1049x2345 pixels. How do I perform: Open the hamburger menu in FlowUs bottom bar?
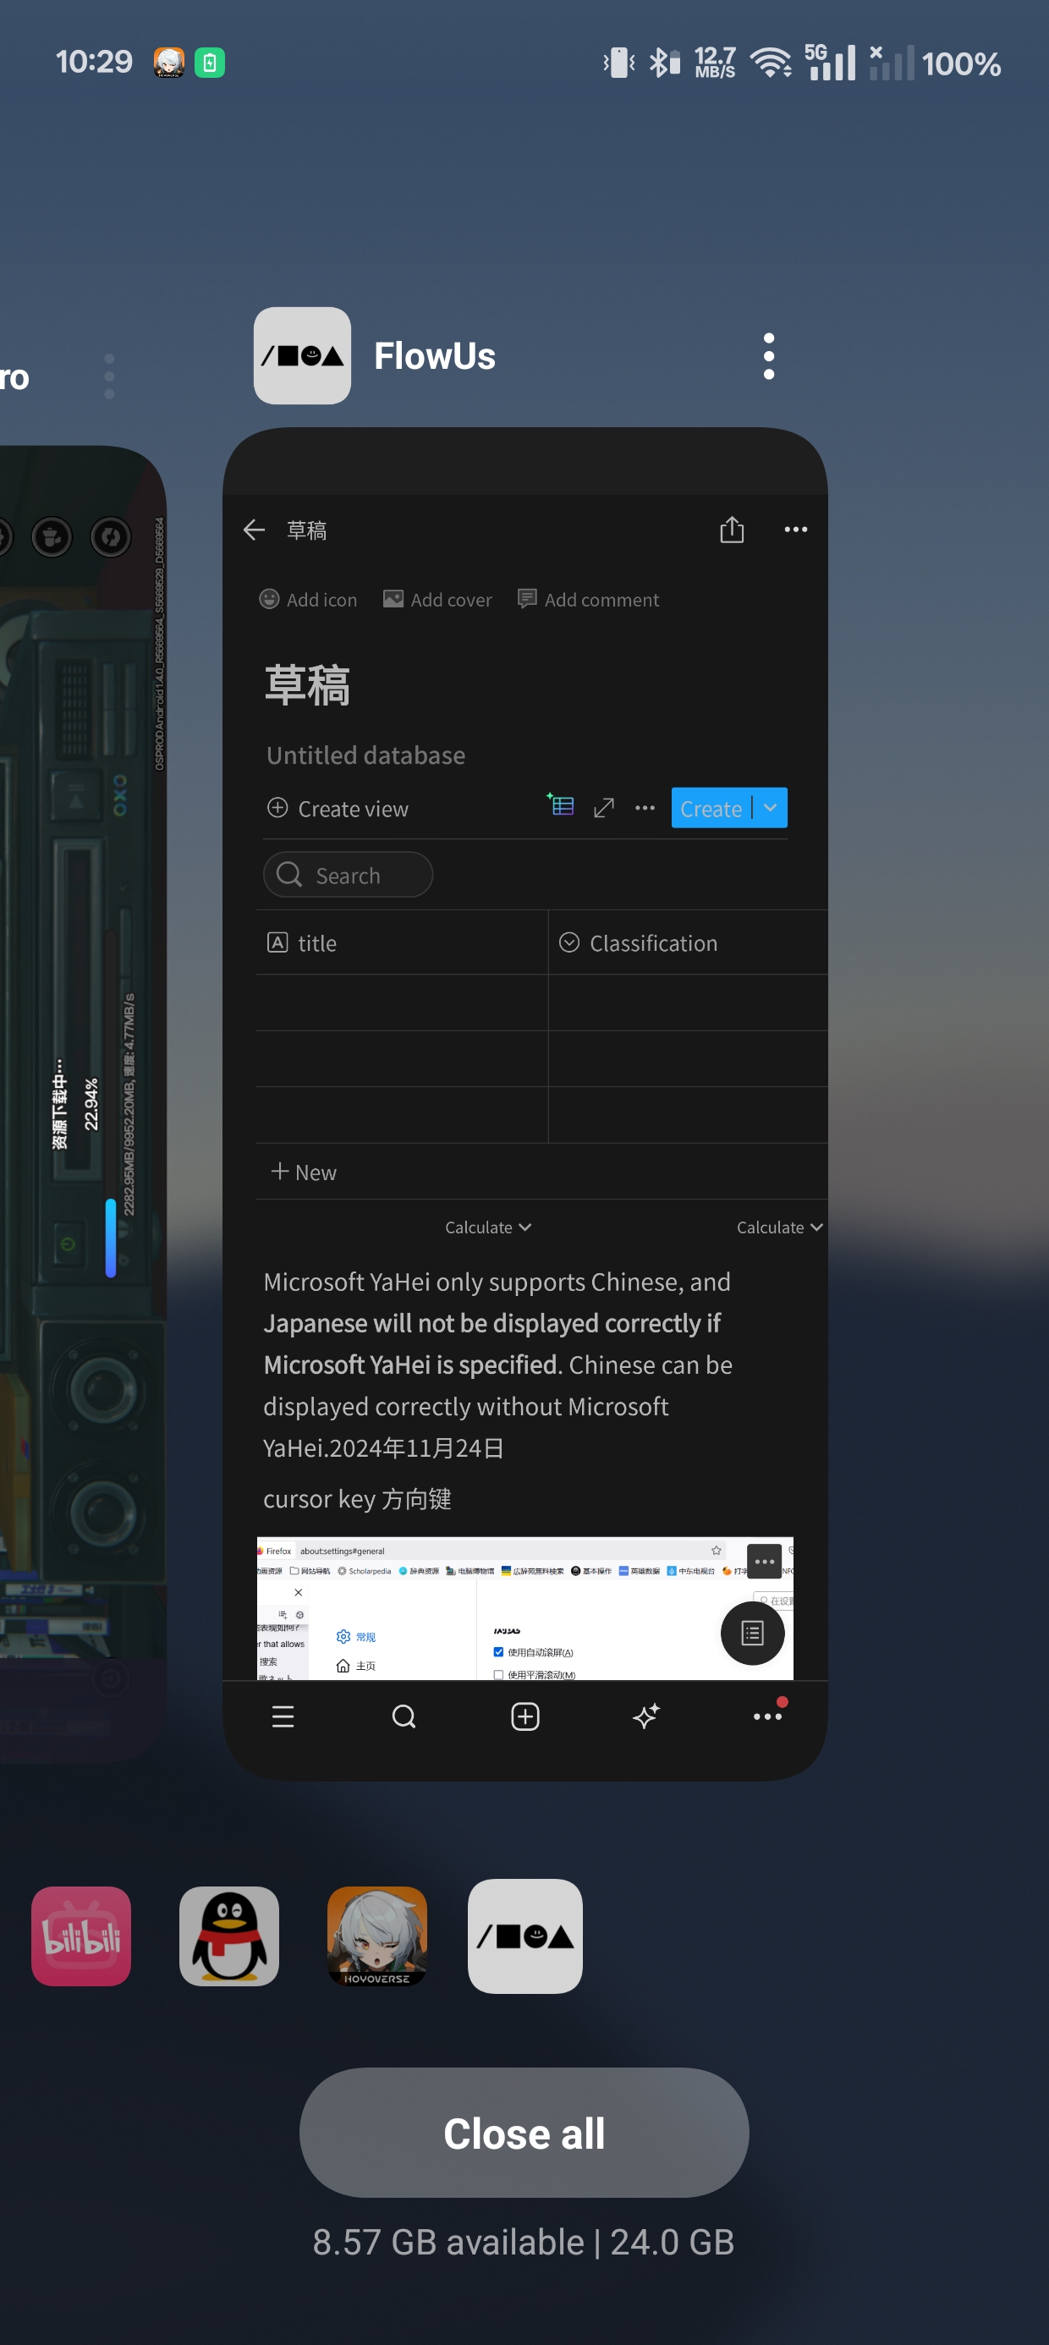click(283, 1717)
